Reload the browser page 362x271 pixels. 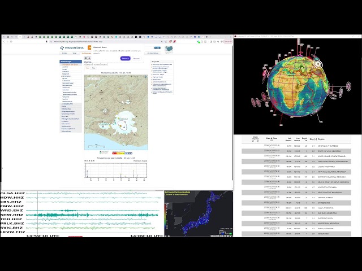coord(11,42)
